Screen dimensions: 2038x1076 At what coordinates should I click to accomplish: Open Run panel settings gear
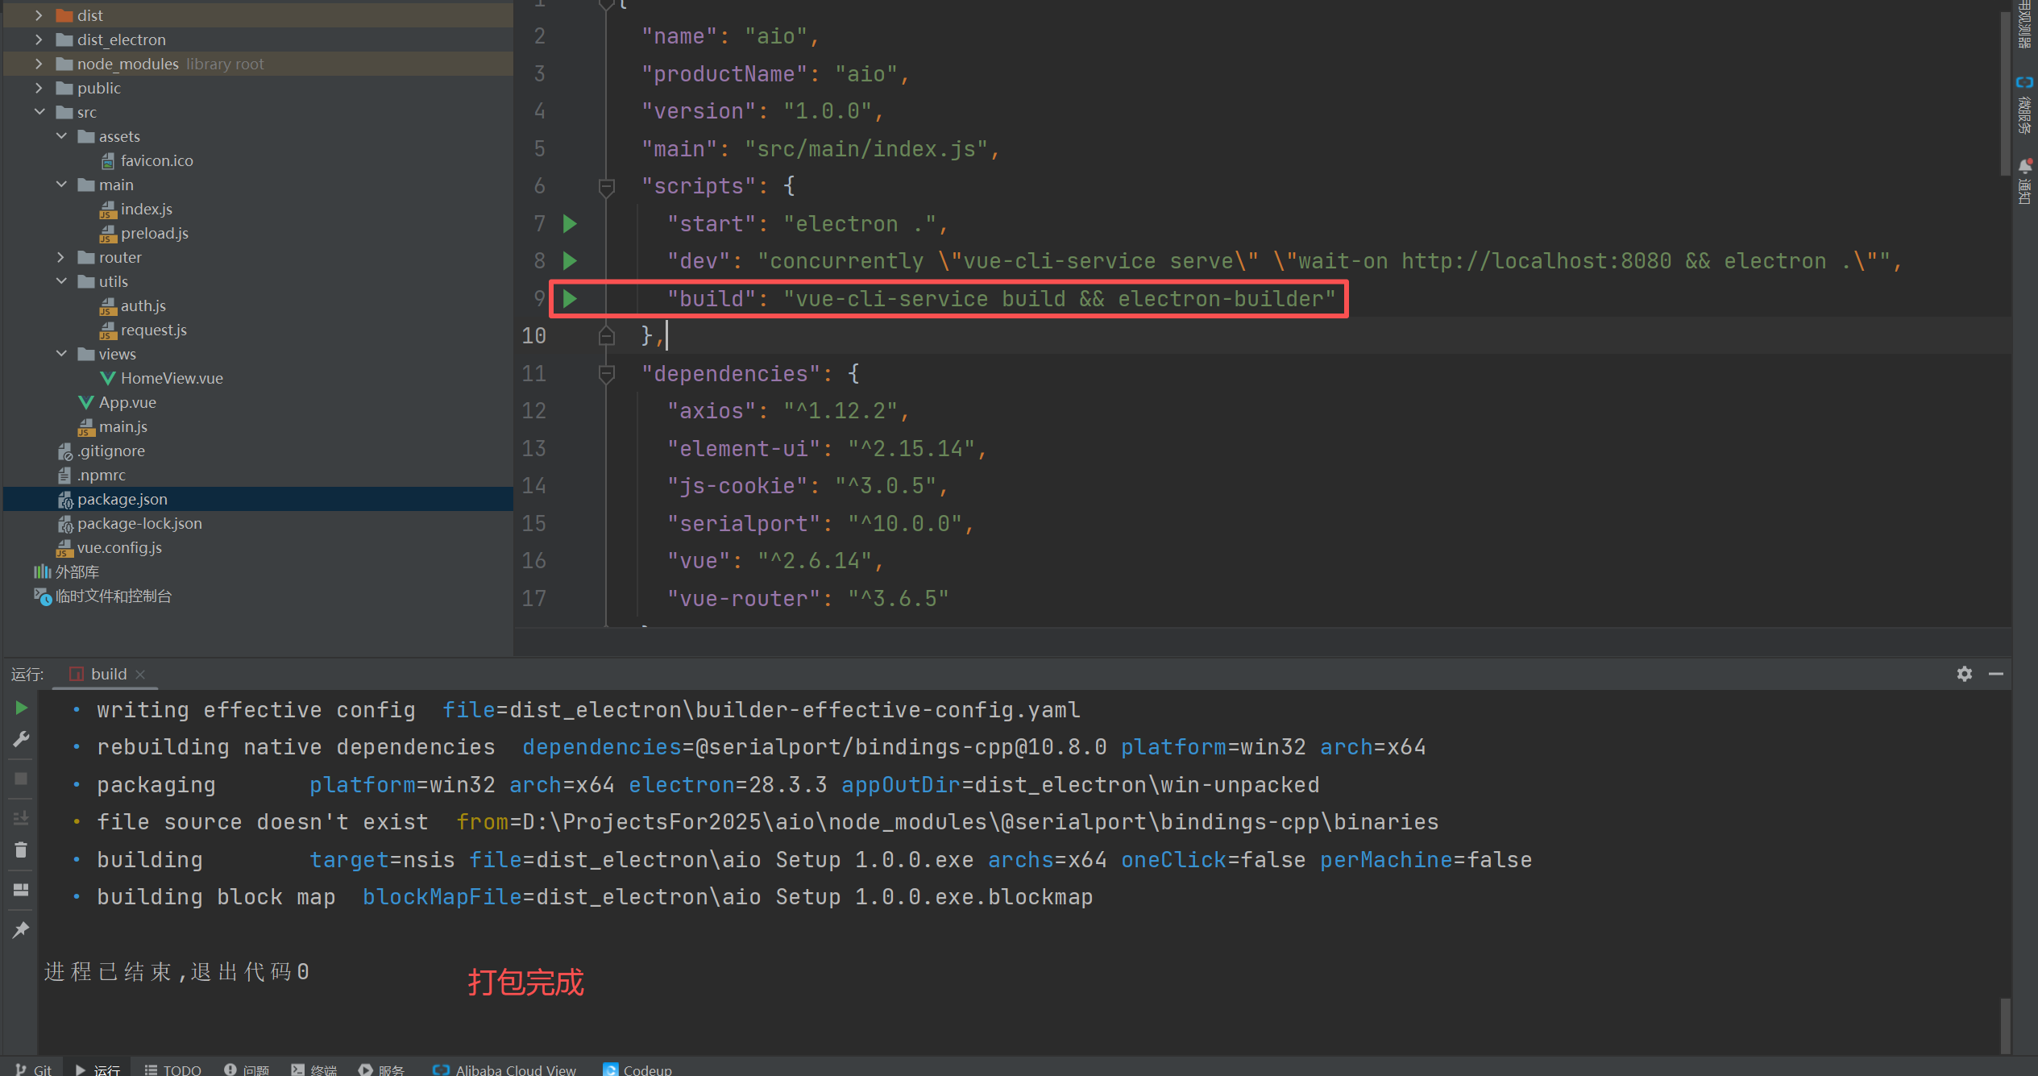point(1964,674)
